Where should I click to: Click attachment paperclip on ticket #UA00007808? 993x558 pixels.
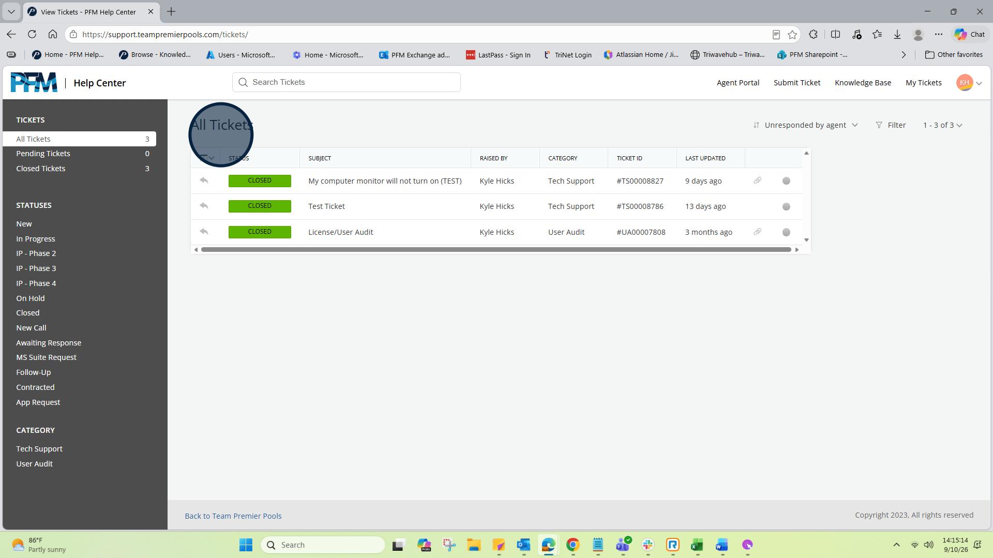click(x=757, y=232)
